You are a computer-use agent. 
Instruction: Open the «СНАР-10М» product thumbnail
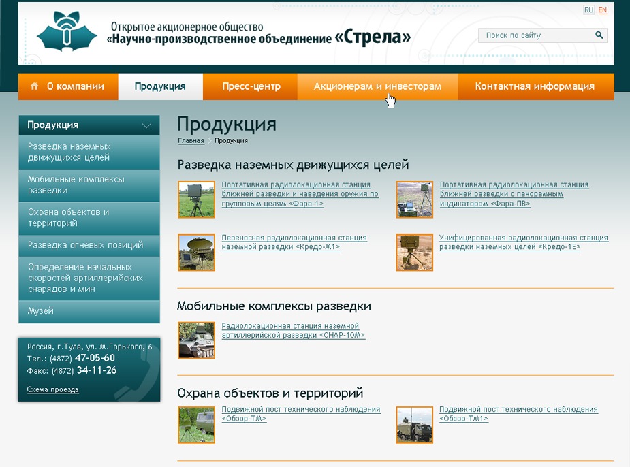[x=196, y=340]
